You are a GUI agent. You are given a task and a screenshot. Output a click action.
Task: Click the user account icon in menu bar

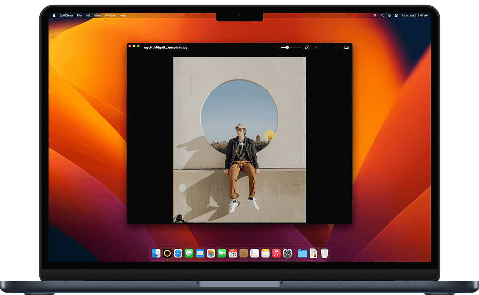pos(389,15)
